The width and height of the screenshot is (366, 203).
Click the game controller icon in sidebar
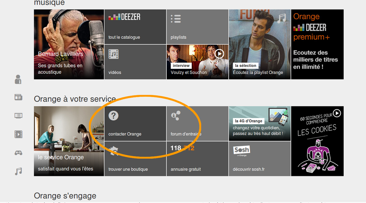[x=18, y=153]
